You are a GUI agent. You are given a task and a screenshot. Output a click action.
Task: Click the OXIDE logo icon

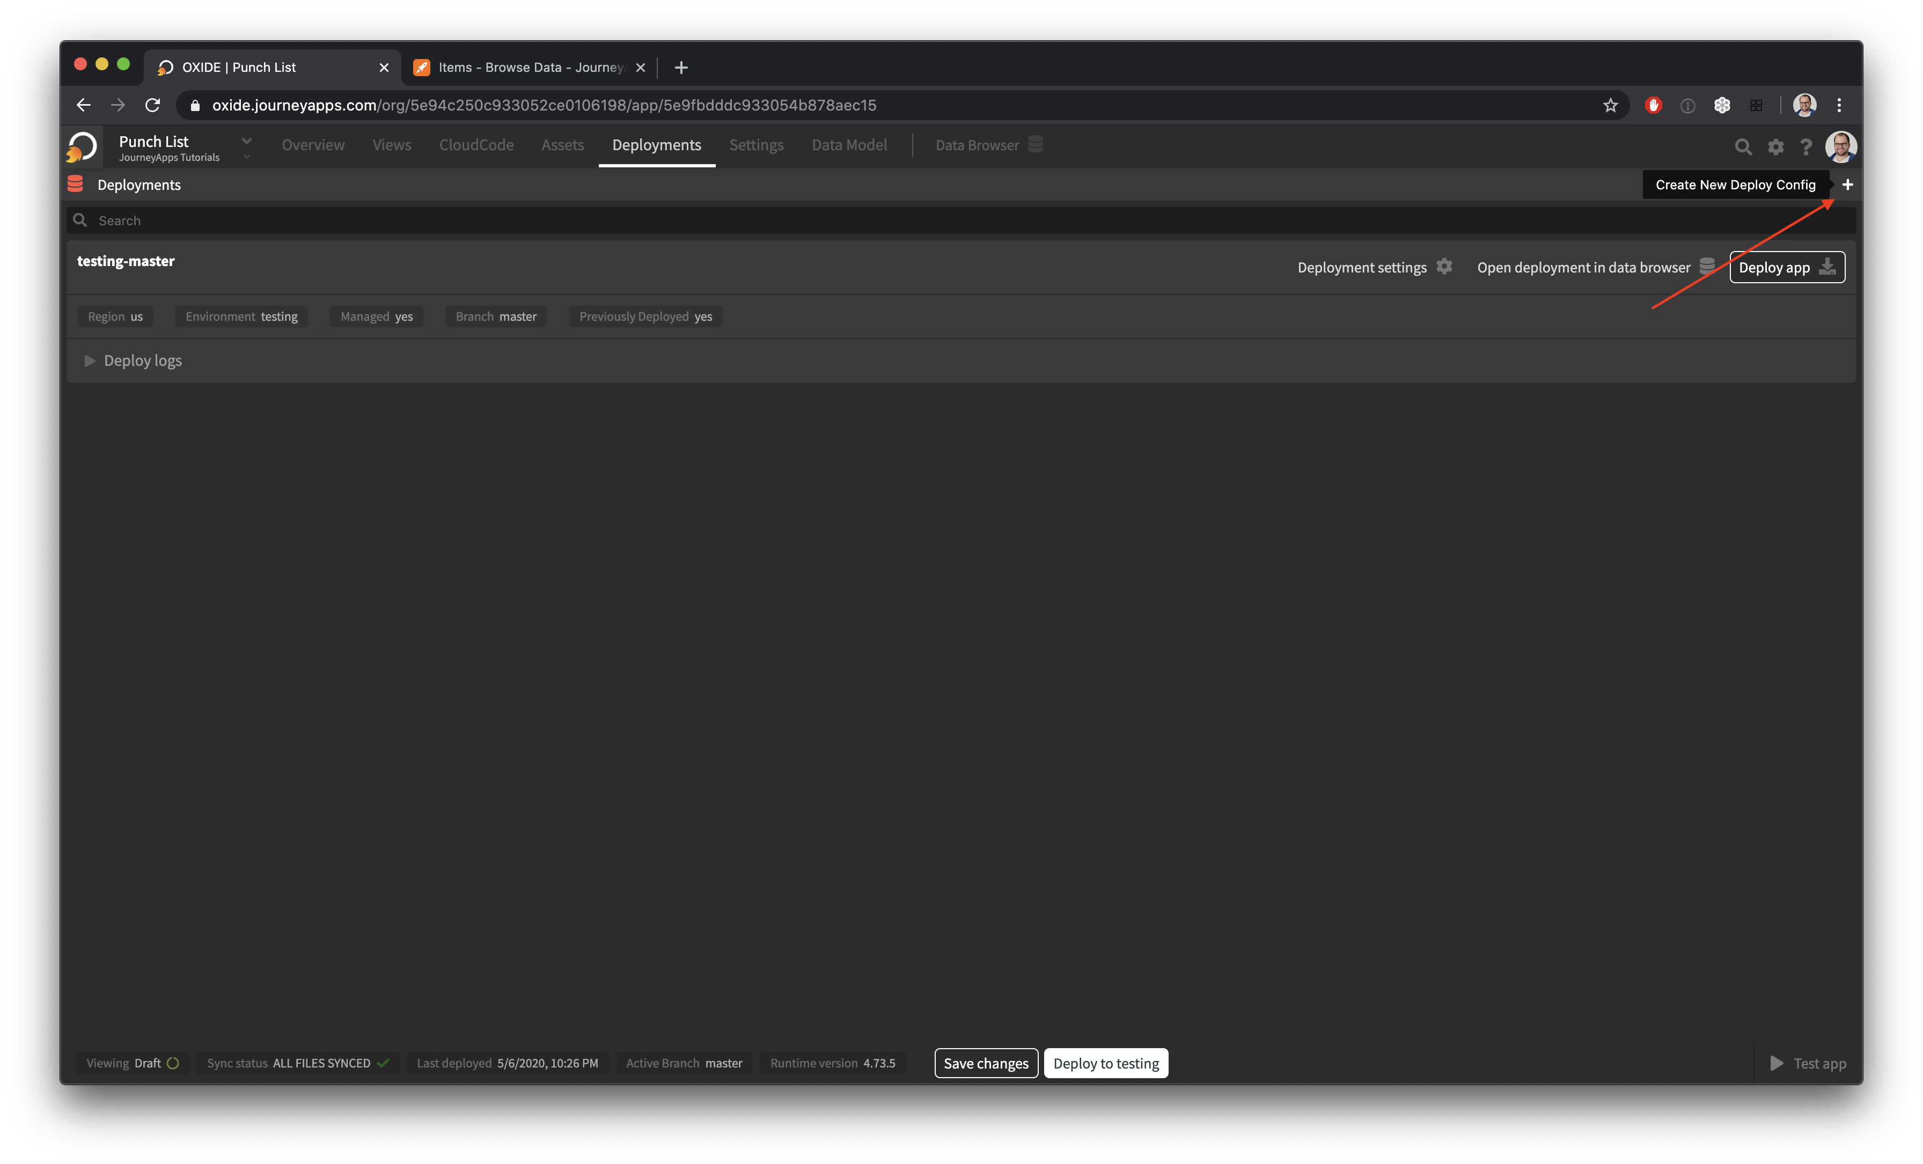pos(82,146)
